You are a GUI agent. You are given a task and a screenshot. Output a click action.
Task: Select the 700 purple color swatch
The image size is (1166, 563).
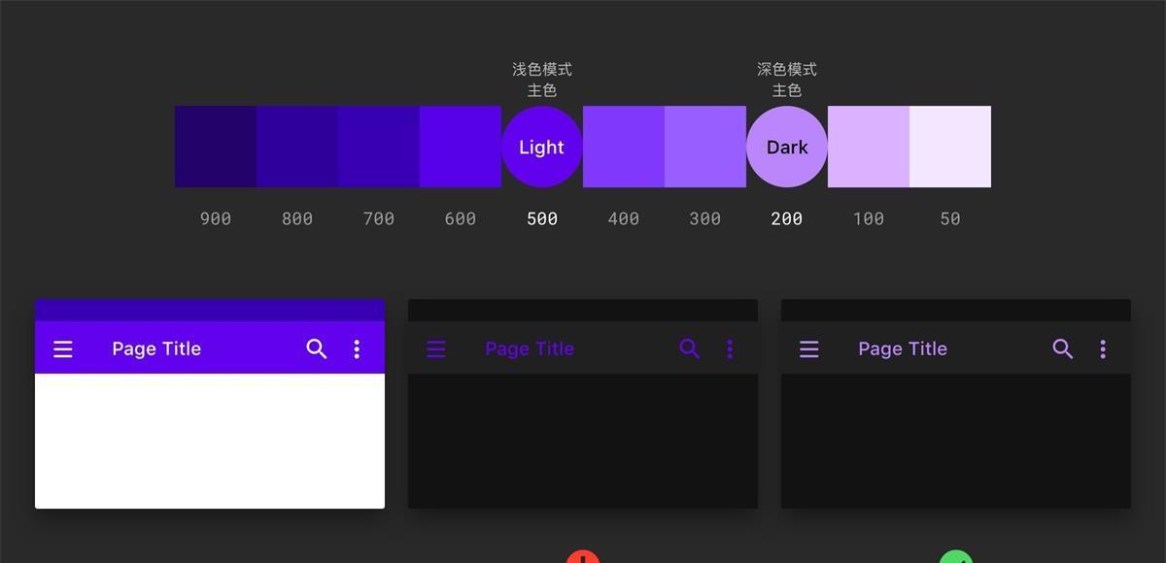point(379,147)
